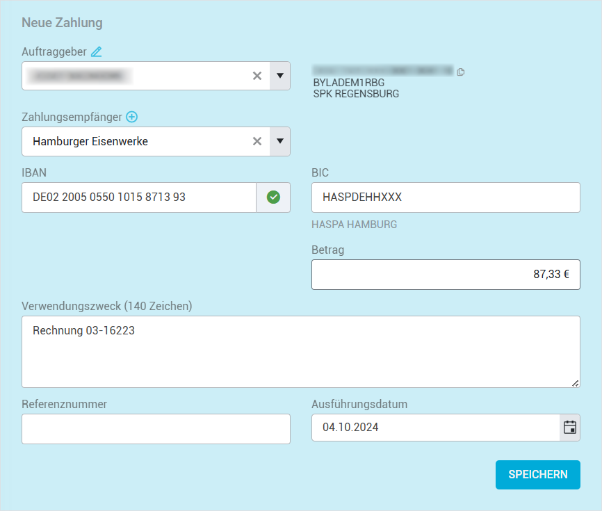Click the green IBAN validation checkmark
This screenshot has width=602, height=511.
pos(273,197)
